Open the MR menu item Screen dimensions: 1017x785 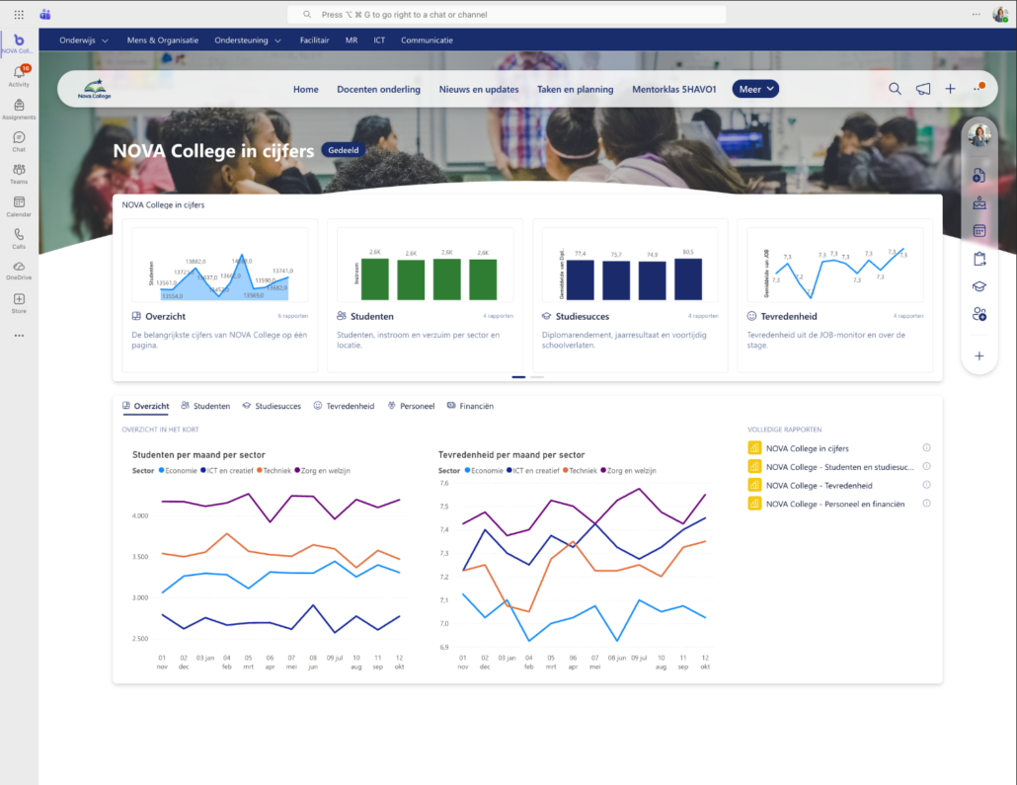(x=352, y=40)
